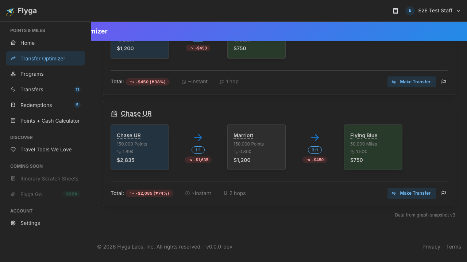Click Flyga Go sidebar item
The width and height of the screenshot is (467, 262).
coord(45,194)
